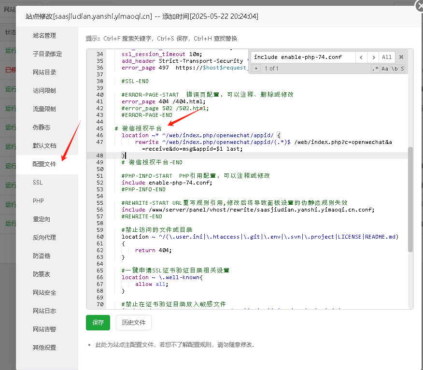This screenshot has height=370, width=423.
Task: Open 子目录绑定 tab
Action: 47,54
